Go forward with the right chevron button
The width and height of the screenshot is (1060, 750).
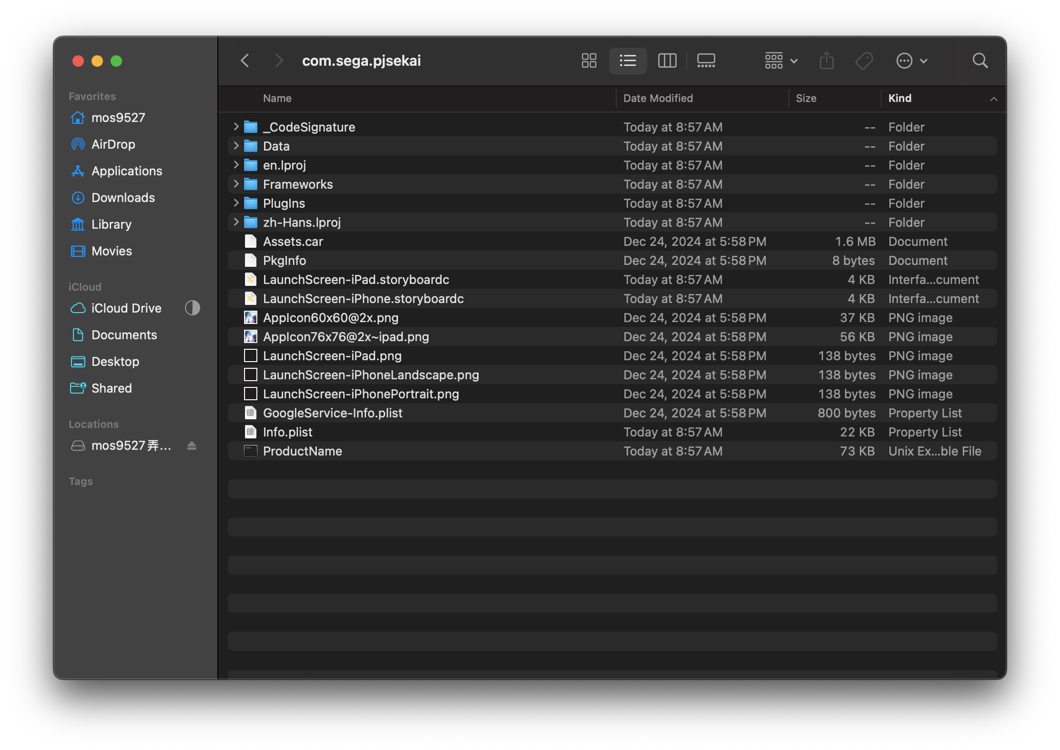click(279, 61)
